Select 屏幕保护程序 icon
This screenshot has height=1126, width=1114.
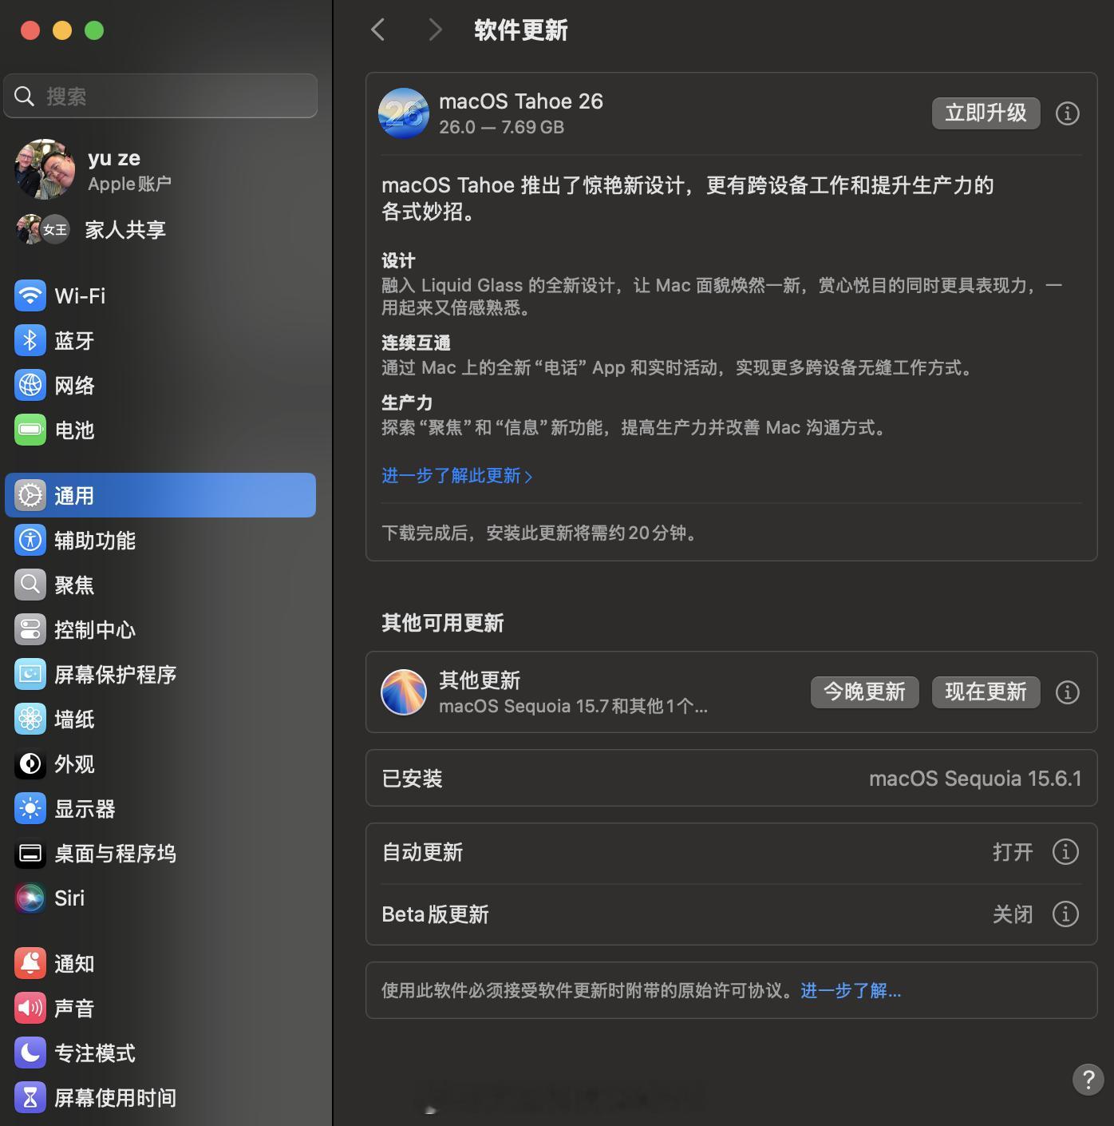[30, 674]
